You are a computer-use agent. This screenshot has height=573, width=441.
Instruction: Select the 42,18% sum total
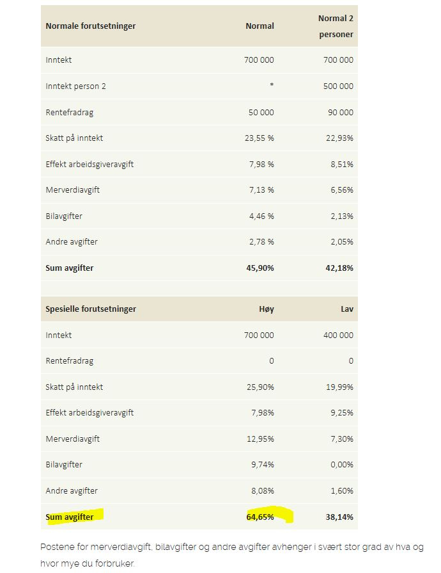(x=339, y=268)
